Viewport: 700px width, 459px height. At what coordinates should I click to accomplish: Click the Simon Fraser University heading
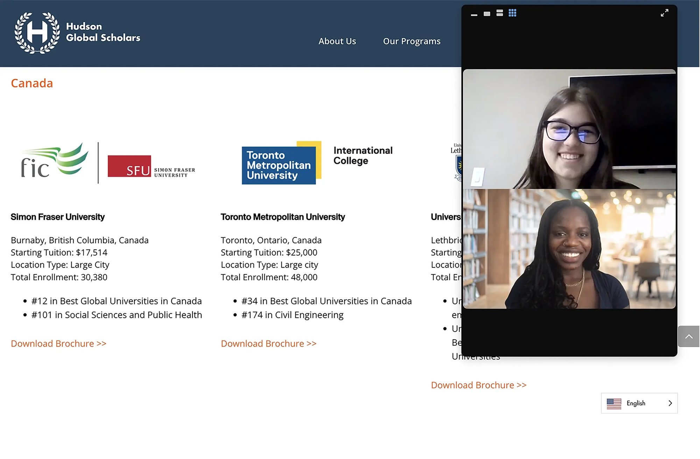click(57, 217)
